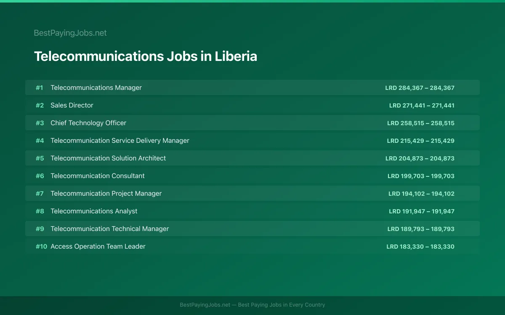
Task: Select the value LRD 189,793 – 189,793
Action: pos(421,229)
